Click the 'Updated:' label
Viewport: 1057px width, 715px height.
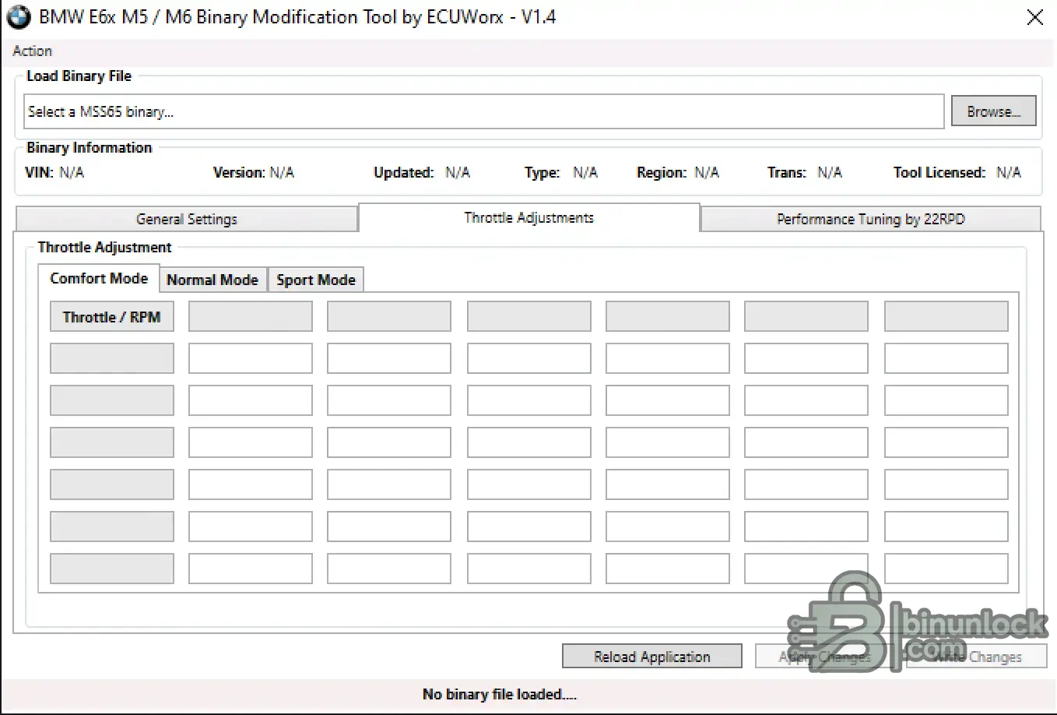pos(404,172)
